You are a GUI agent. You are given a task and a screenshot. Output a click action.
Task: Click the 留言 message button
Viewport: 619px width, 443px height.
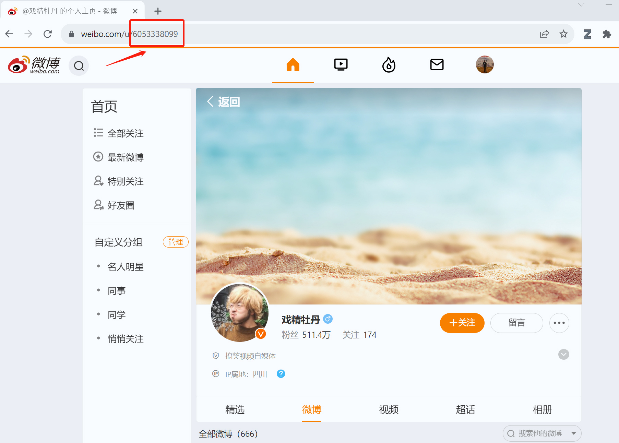[x=516, y=323]
